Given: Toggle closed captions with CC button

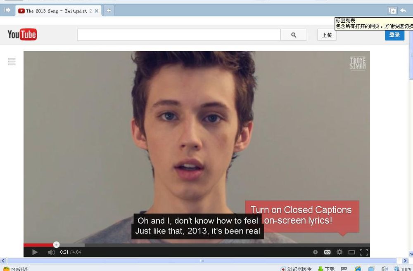Looking at the screenshot, I should (x=327, y=252).
